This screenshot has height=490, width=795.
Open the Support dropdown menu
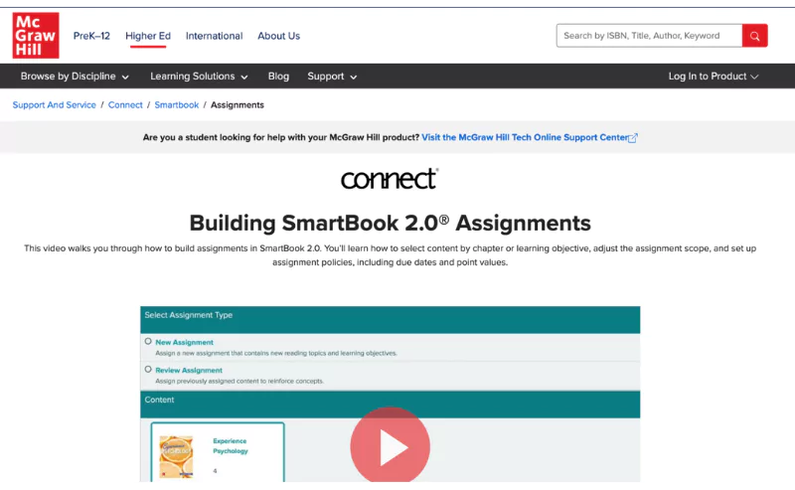332,77
